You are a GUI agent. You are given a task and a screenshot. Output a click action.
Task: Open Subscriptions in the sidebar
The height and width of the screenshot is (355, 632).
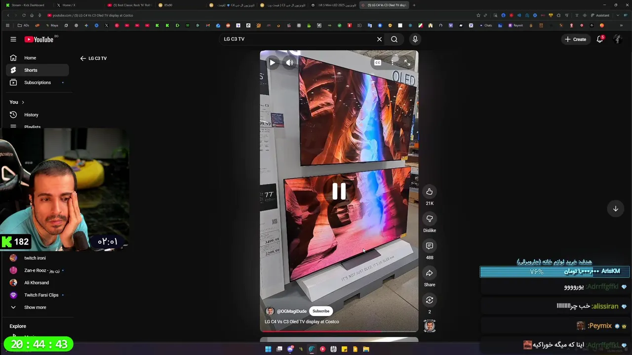coord(38,82)
